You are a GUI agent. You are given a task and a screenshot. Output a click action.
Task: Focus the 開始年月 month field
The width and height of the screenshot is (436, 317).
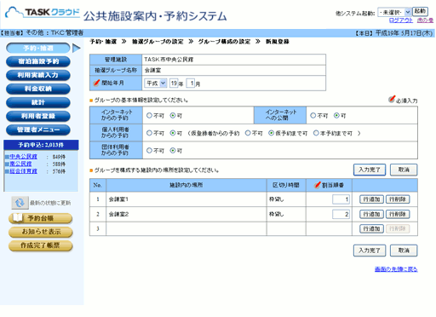191,84
